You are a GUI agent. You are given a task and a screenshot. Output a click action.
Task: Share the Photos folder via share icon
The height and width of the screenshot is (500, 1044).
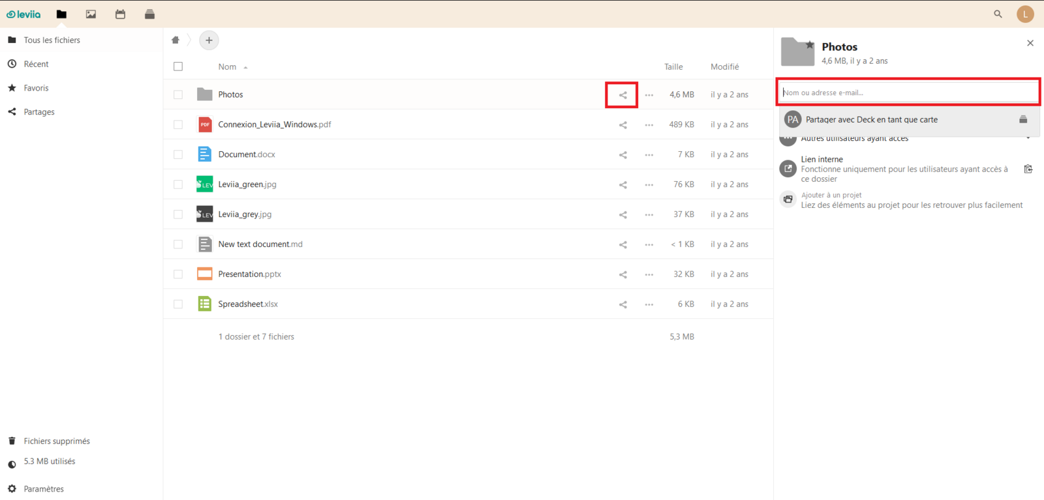pyautogui.click(x=622, y=95)
